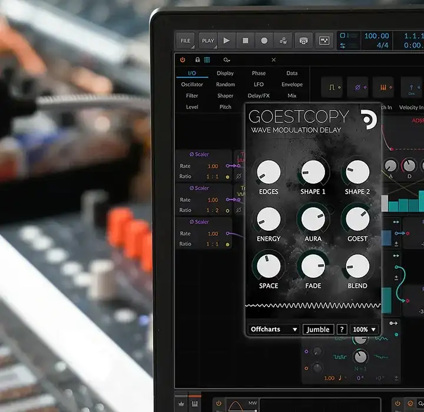Toggle bottom device power button beside the MW curve

coord(218,403)
